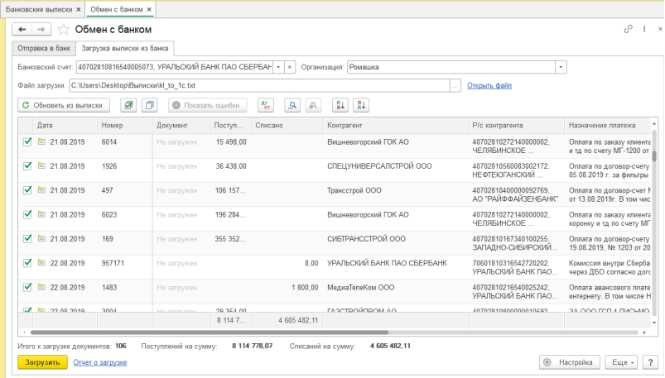Open the Еще dropdown menu

tap(623, 362)
